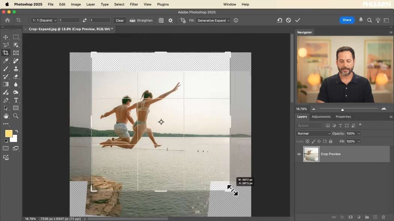The width and height of the screenshot is (394, 221).
Task: Open the Image menu
Action: [x=76, y=4]
